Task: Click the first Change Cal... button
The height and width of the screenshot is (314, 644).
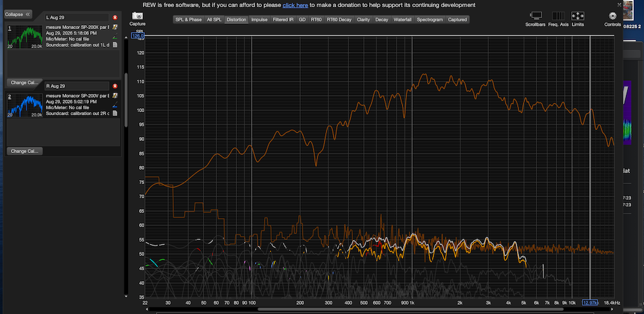Action: pos(24,82)
